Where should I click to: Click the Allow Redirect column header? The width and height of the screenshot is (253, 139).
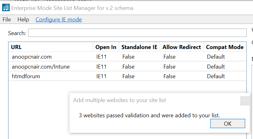tap(182, 47)
